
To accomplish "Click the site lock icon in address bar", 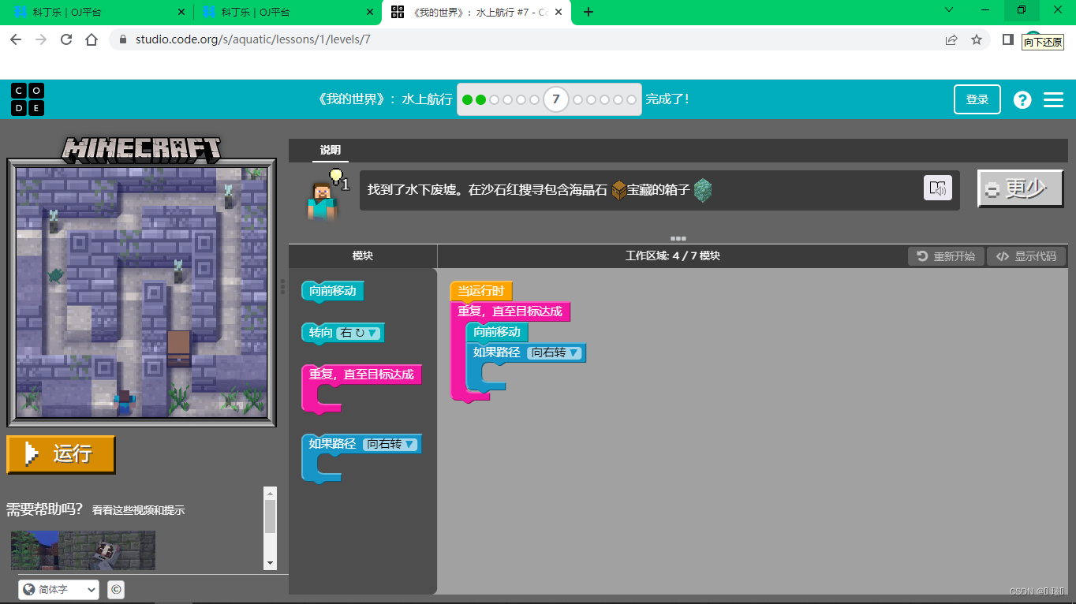I will click(x=123, y=39).
